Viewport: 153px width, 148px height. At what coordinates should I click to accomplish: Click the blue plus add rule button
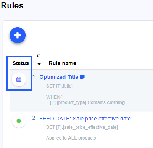click(x=18, y=35)
